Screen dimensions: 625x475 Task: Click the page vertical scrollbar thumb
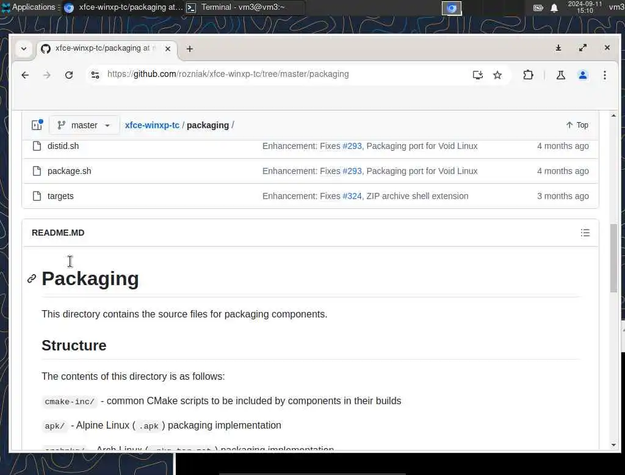(613, 258)
